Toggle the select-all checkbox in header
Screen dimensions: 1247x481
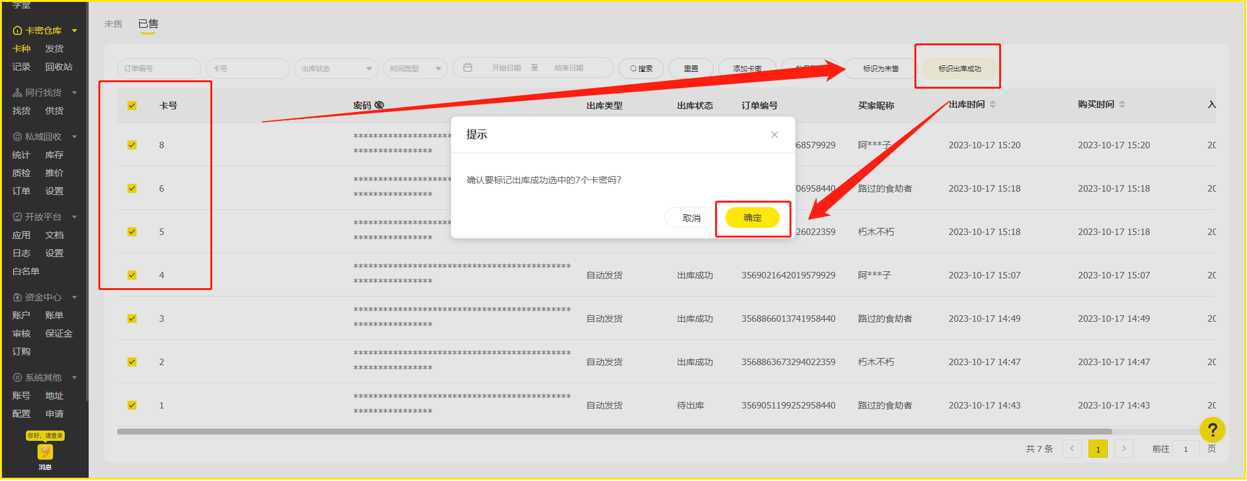(x=132, y=106)
